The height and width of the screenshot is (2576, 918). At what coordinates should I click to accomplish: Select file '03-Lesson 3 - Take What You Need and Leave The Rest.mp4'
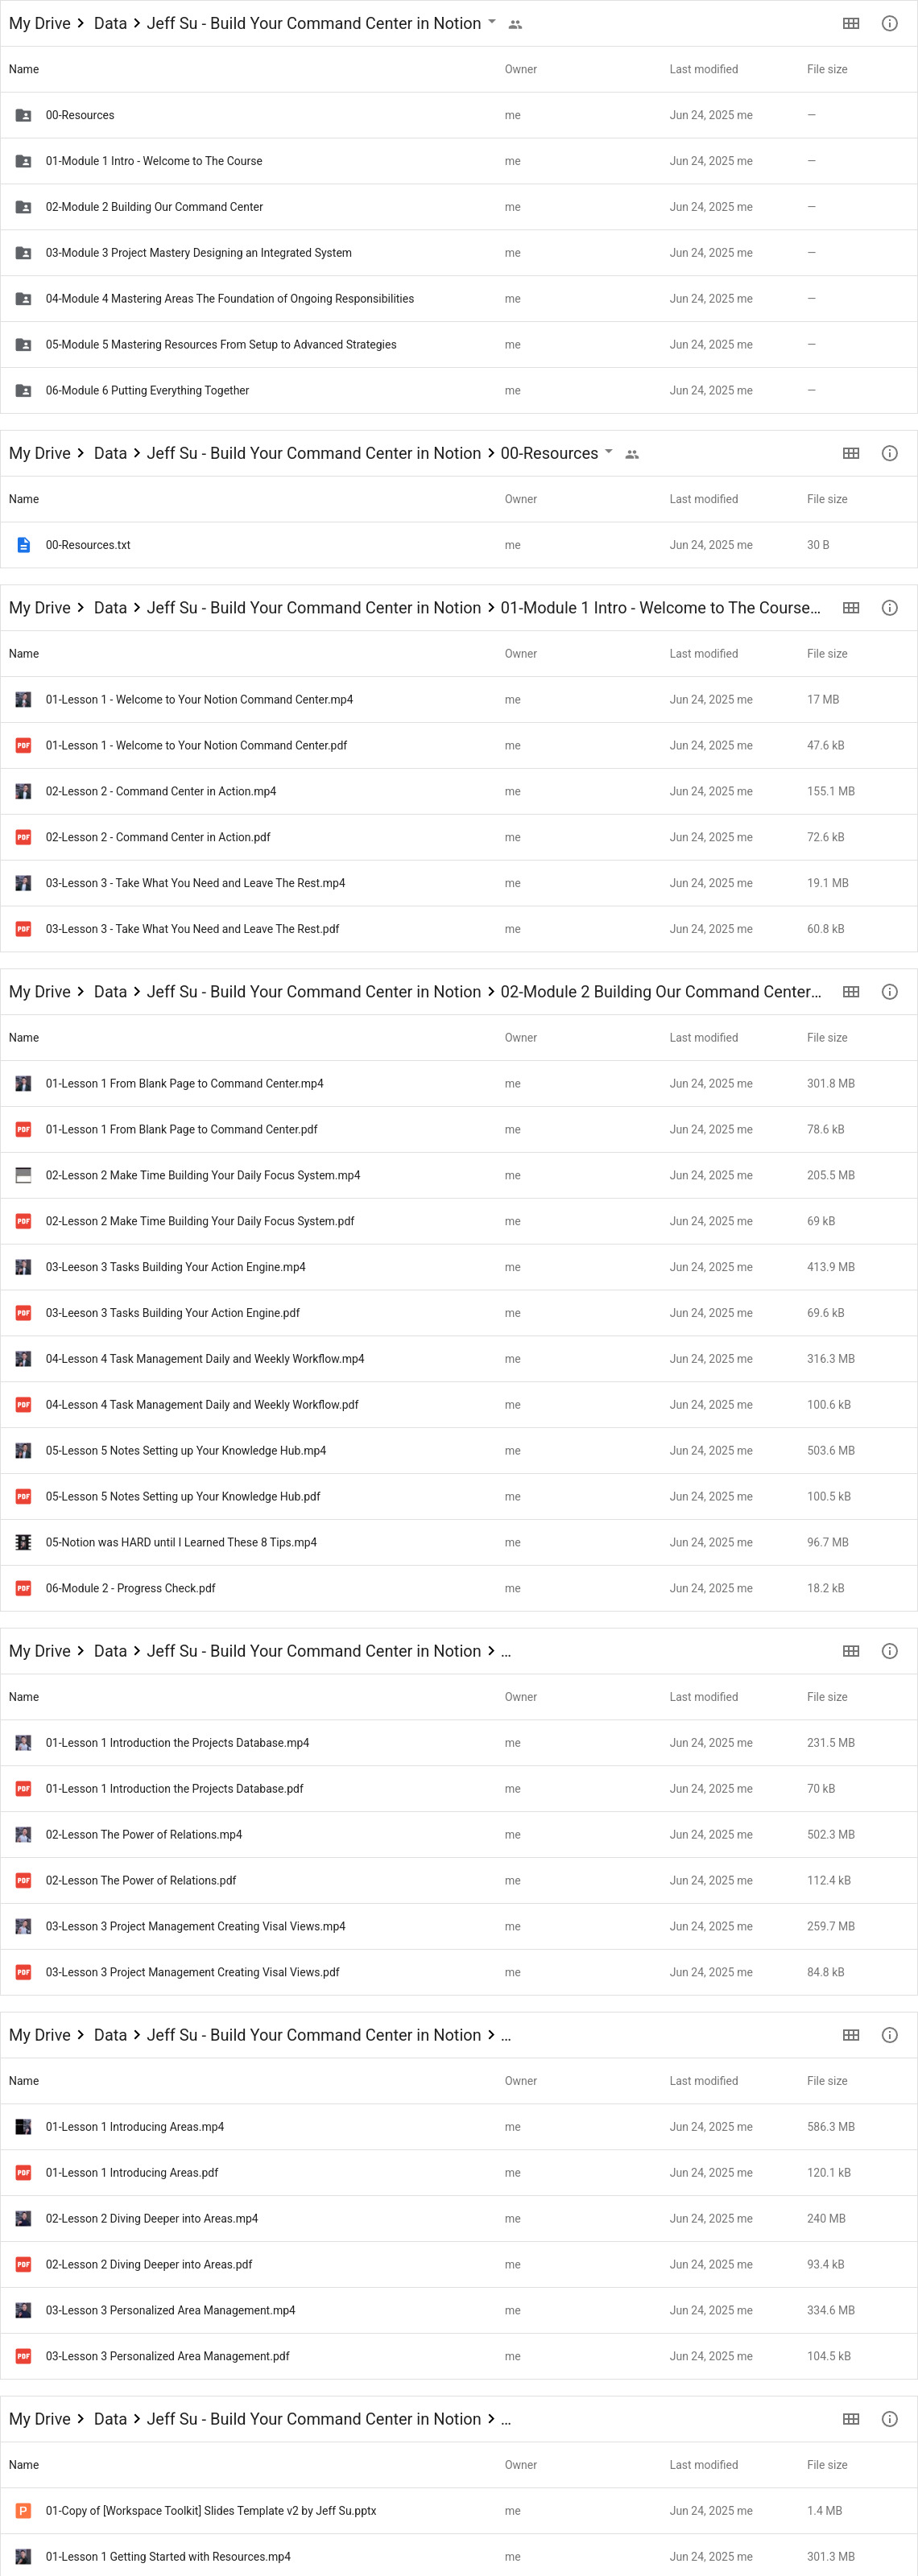click(459, 883)
